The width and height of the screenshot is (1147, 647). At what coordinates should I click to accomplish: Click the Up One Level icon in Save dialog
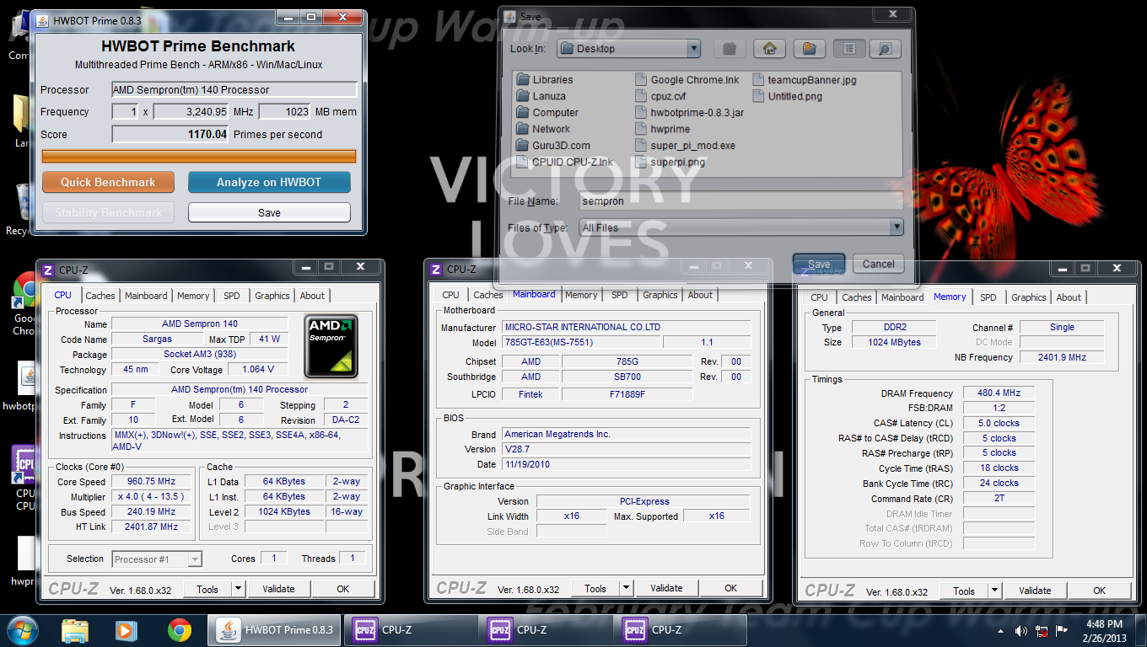[730, 49]
